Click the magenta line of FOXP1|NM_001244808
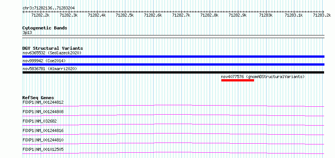This screenshot has width=335, height=158. 173,115
